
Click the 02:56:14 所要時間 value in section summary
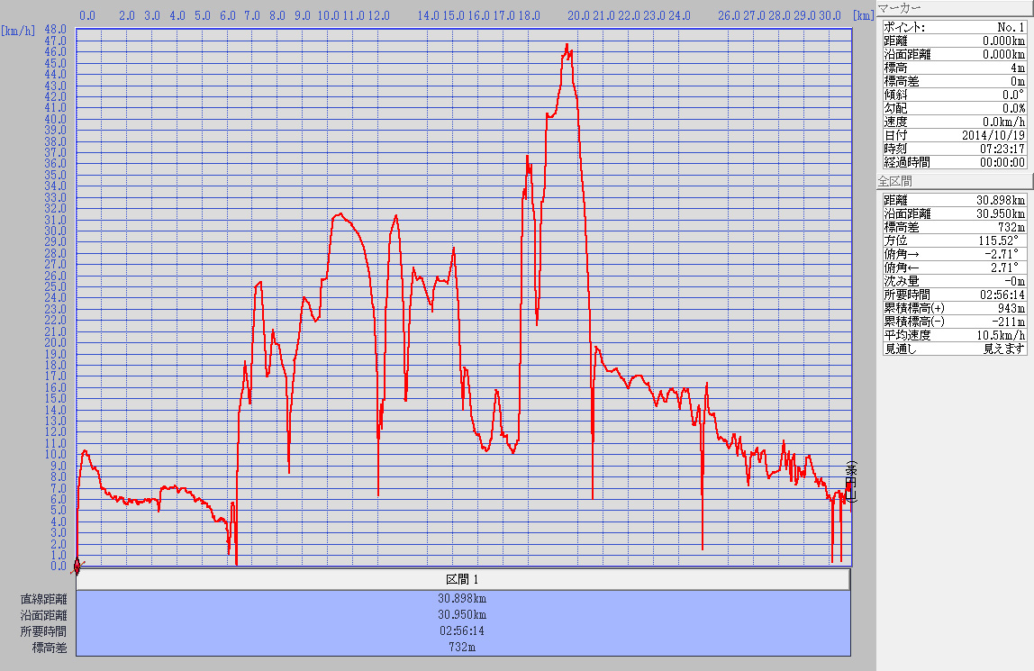[463, 630]
